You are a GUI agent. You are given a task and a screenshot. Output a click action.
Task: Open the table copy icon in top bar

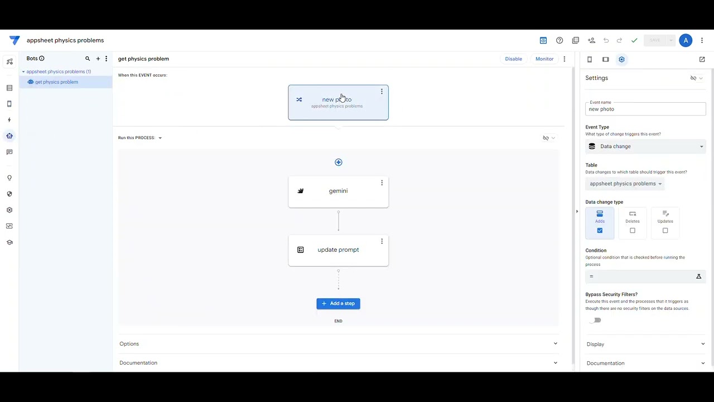(x=576, y=40)
